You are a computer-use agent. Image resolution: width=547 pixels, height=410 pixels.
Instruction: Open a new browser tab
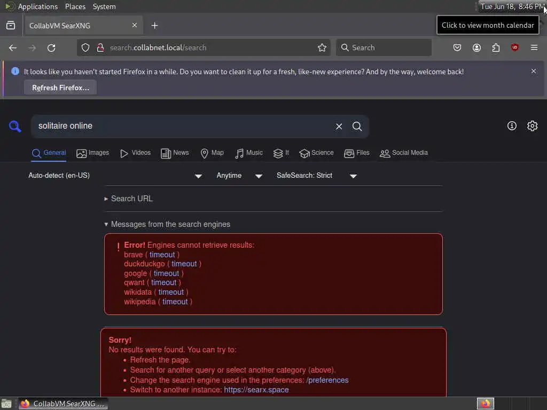(154, 26)
